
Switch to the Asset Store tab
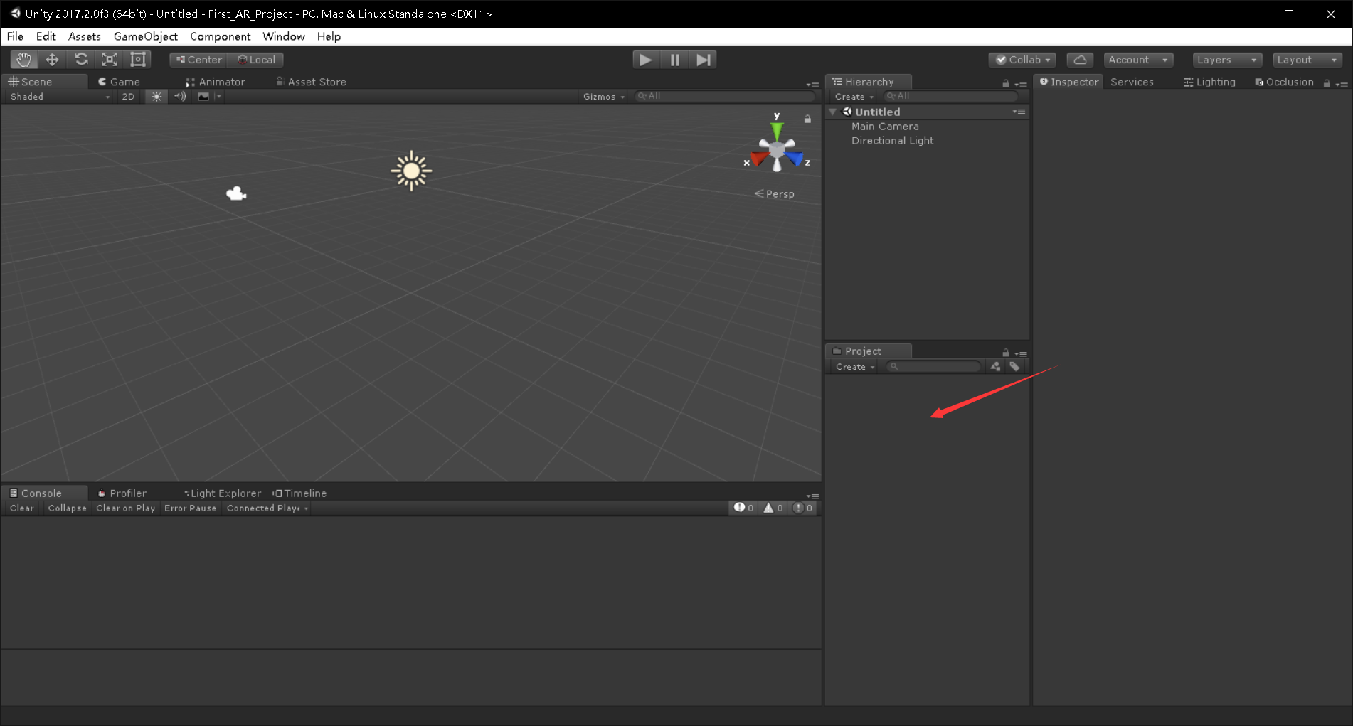tap(311, 82)
